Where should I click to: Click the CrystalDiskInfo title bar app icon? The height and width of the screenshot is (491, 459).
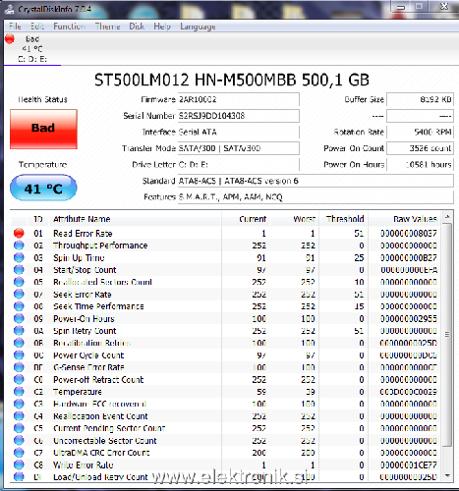(x=10, y=9)
